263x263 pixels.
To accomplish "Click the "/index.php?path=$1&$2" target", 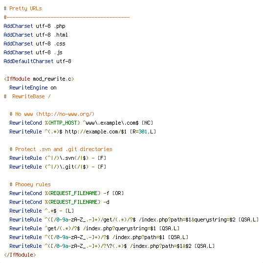I will (161, 246).
